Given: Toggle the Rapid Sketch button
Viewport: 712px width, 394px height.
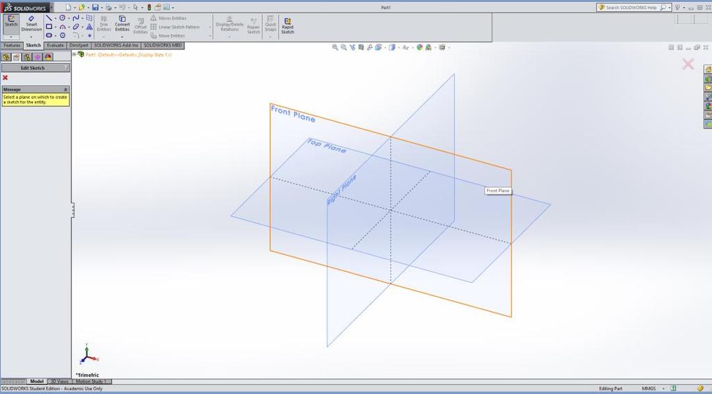Looking at the screenshot, I should click(x=287, y=26).
